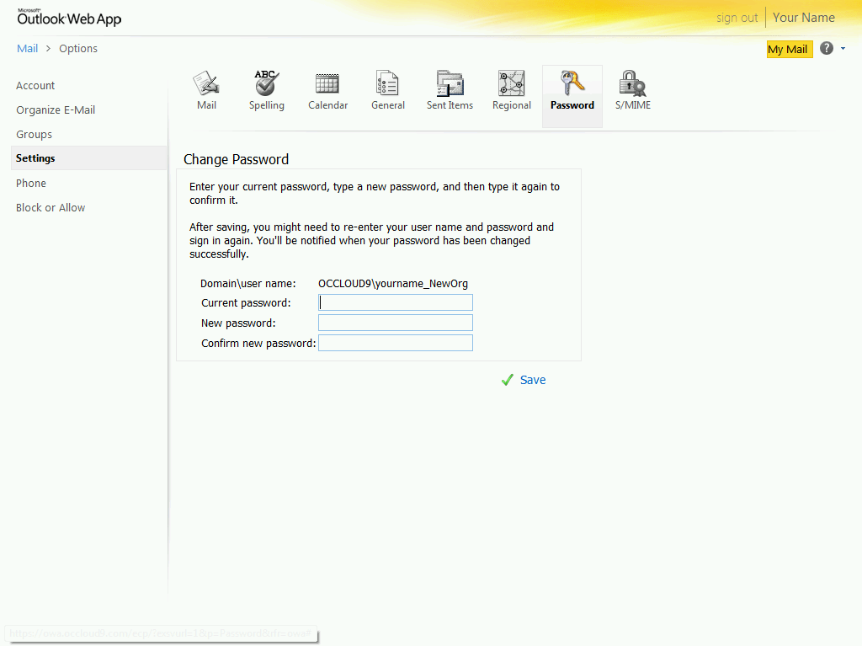Viewport: 862px width, 646px height.
Task: Open Organize E-Mail in sidebar
Action: [56, 110]
